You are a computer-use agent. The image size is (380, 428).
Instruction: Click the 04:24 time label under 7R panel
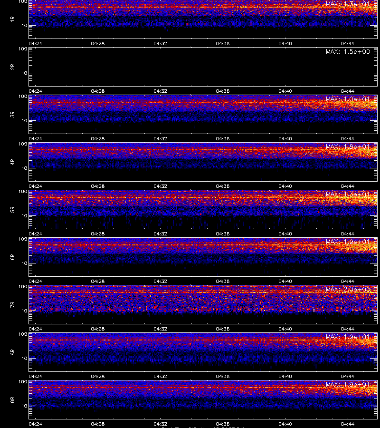[x=36, y=329]
